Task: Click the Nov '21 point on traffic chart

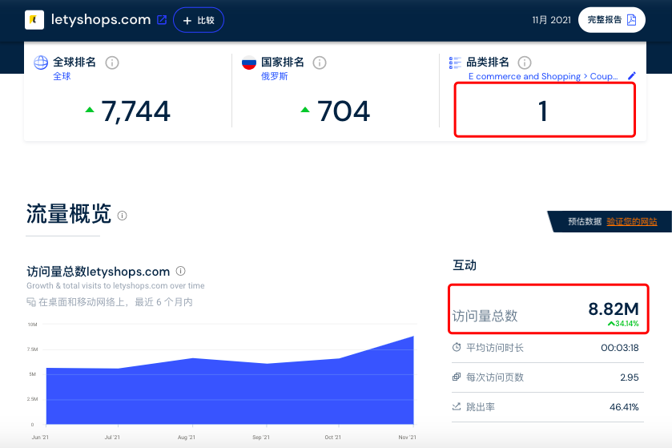Action: coord(413,337)
